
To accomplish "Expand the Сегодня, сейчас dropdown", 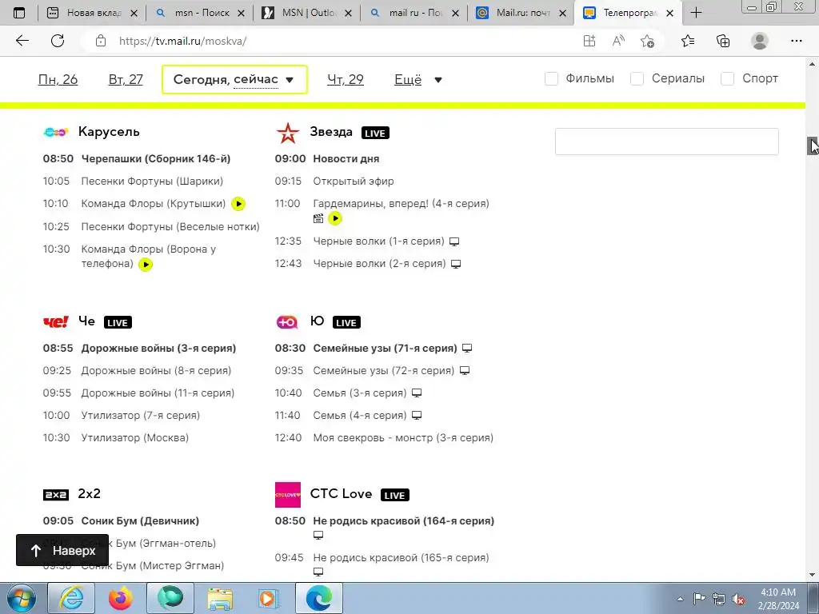I will (234, 79).
